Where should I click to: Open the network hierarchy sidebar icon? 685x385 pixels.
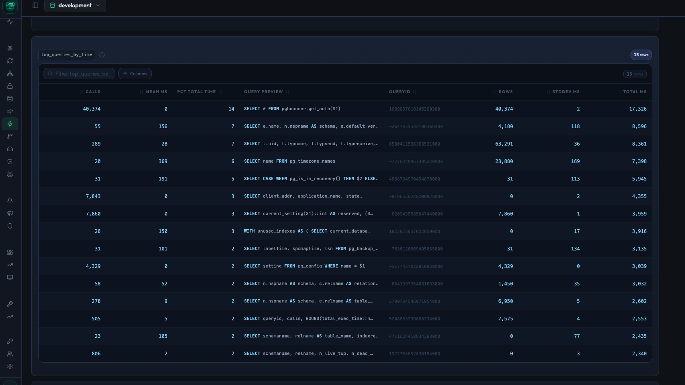click(10, 74)
